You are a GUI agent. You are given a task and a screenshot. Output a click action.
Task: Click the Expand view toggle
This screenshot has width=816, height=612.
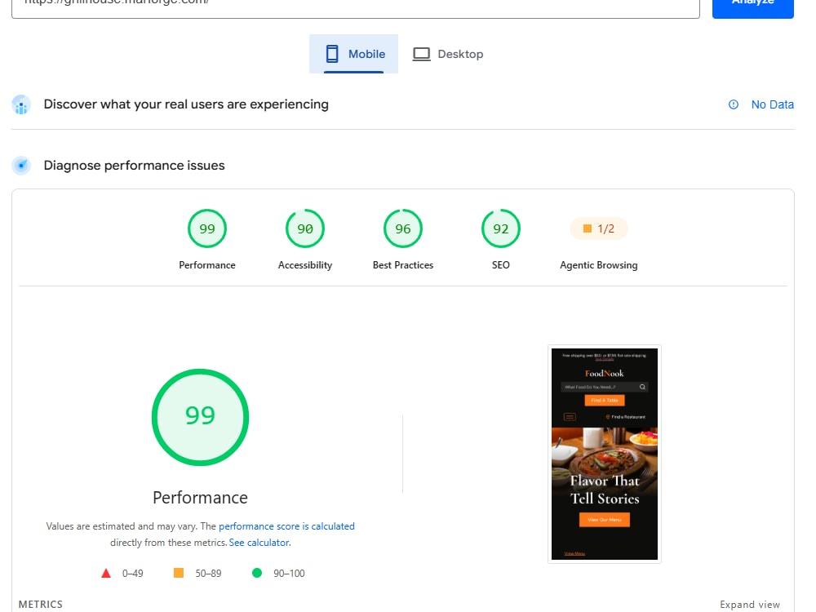(x=750, y=604)
